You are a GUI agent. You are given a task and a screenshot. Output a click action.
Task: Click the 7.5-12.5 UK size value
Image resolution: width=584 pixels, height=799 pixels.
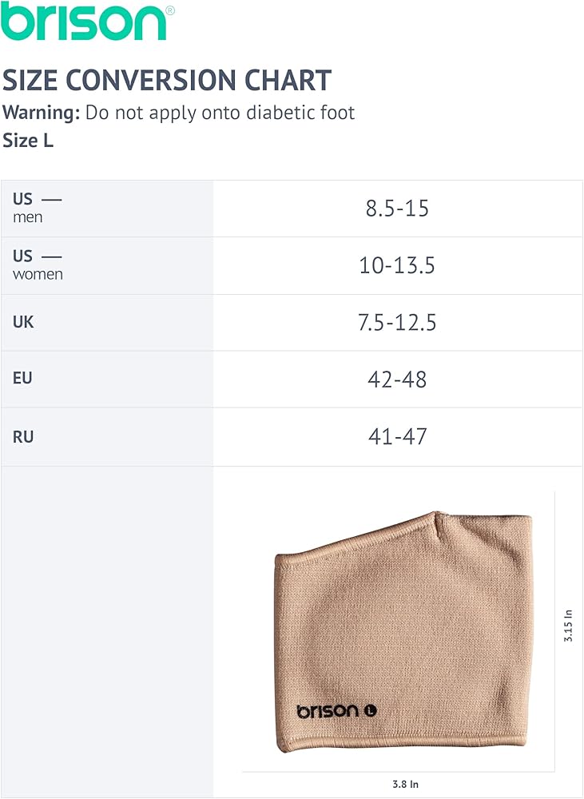coord(397,323)
